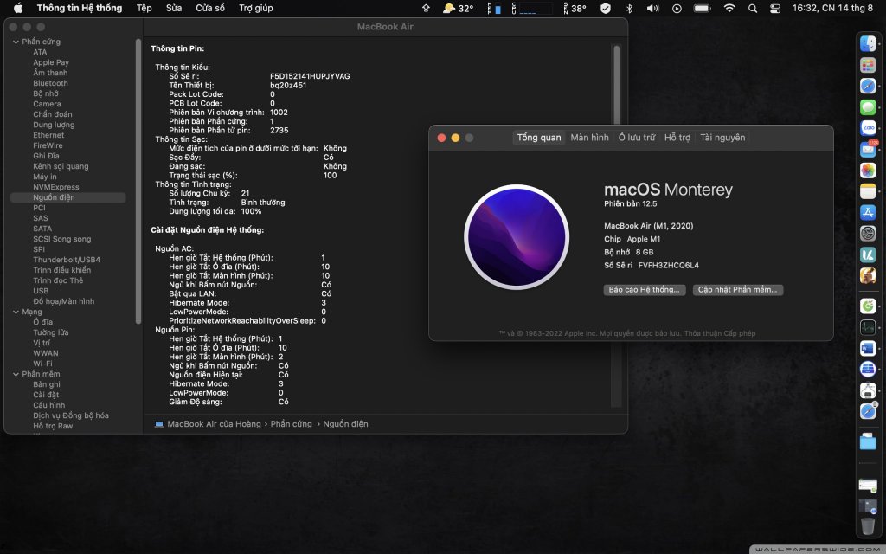Open the Wi-Fi status menu

pyautogui.click(x=729, y=8)
